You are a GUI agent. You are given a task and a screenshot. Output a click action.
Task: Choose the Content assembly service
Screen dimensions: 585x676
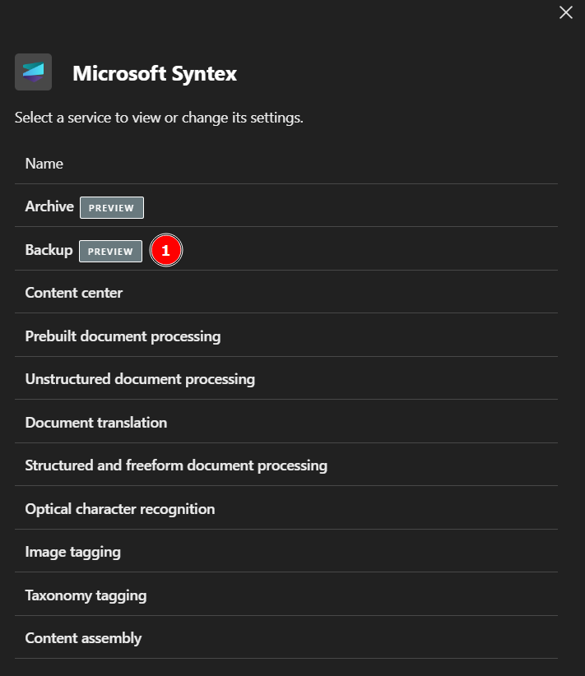click(x=83, y=638)
